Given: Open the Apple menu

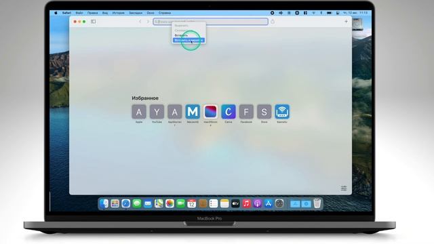Looking at the screenshot, I should 56,13.
